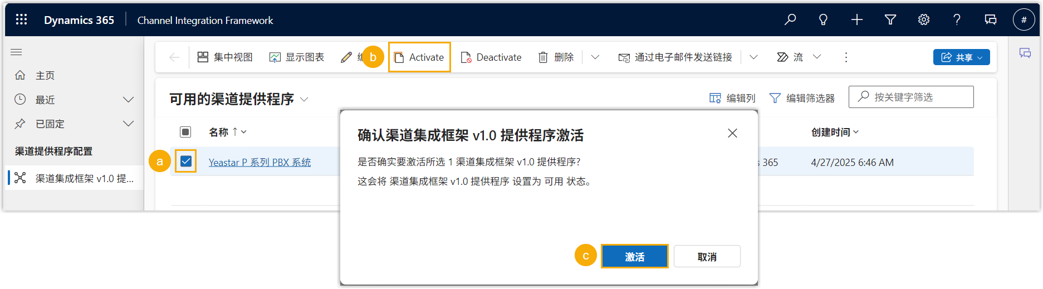Image resolution: width=1043 pixels, height=289 pixels.
Task: Open the Yeastar P 系列 PBX 系统 link
Action: click(x=259, y=163)
